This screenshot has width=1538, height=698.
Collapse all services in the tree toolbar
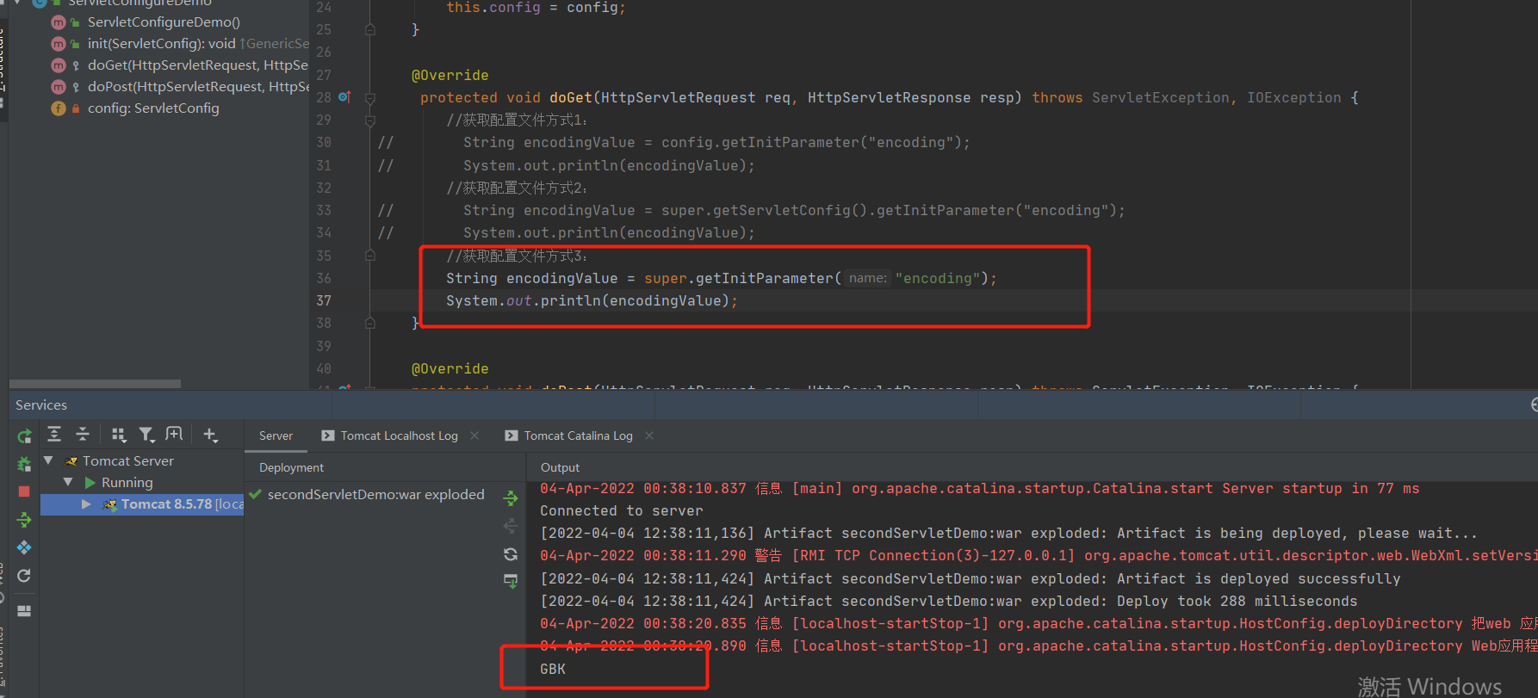(83, 435)
